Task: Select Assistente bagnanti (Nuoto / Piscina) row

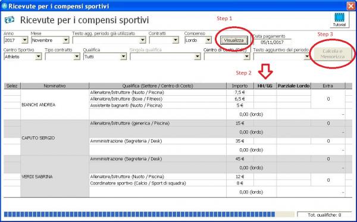Action: [158, 105]
